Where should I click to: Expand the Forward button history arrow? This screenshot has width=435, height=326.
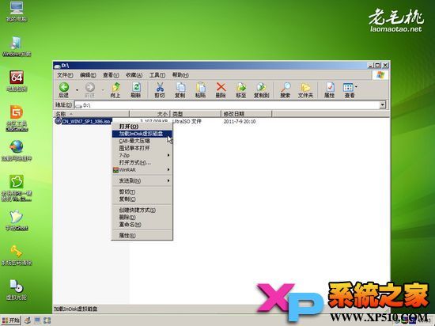point(103,90)
